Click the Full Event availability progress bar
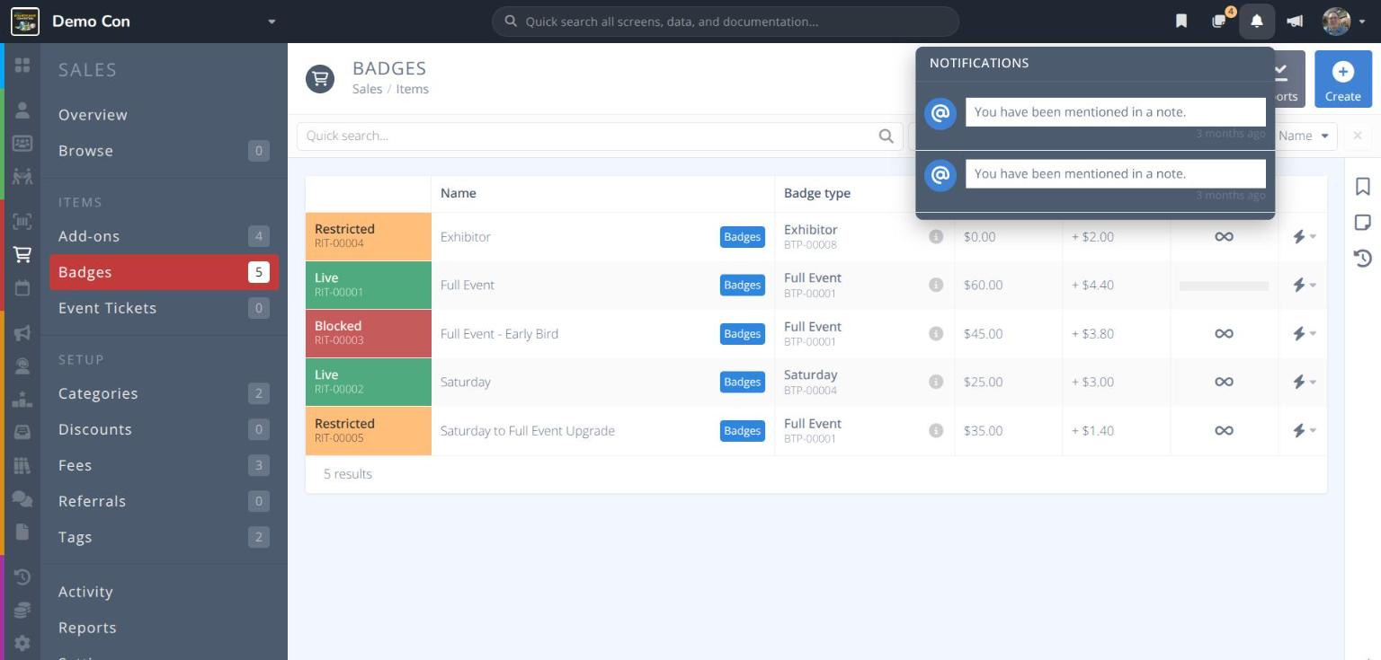Screen dimensions: 1381x660 (1224, 286)
